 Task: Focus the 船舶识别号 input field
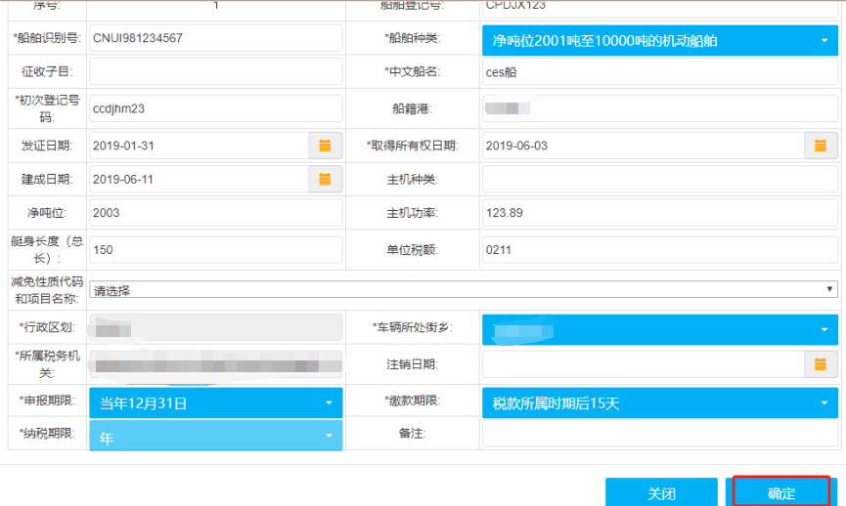click(x=216, y=38)
